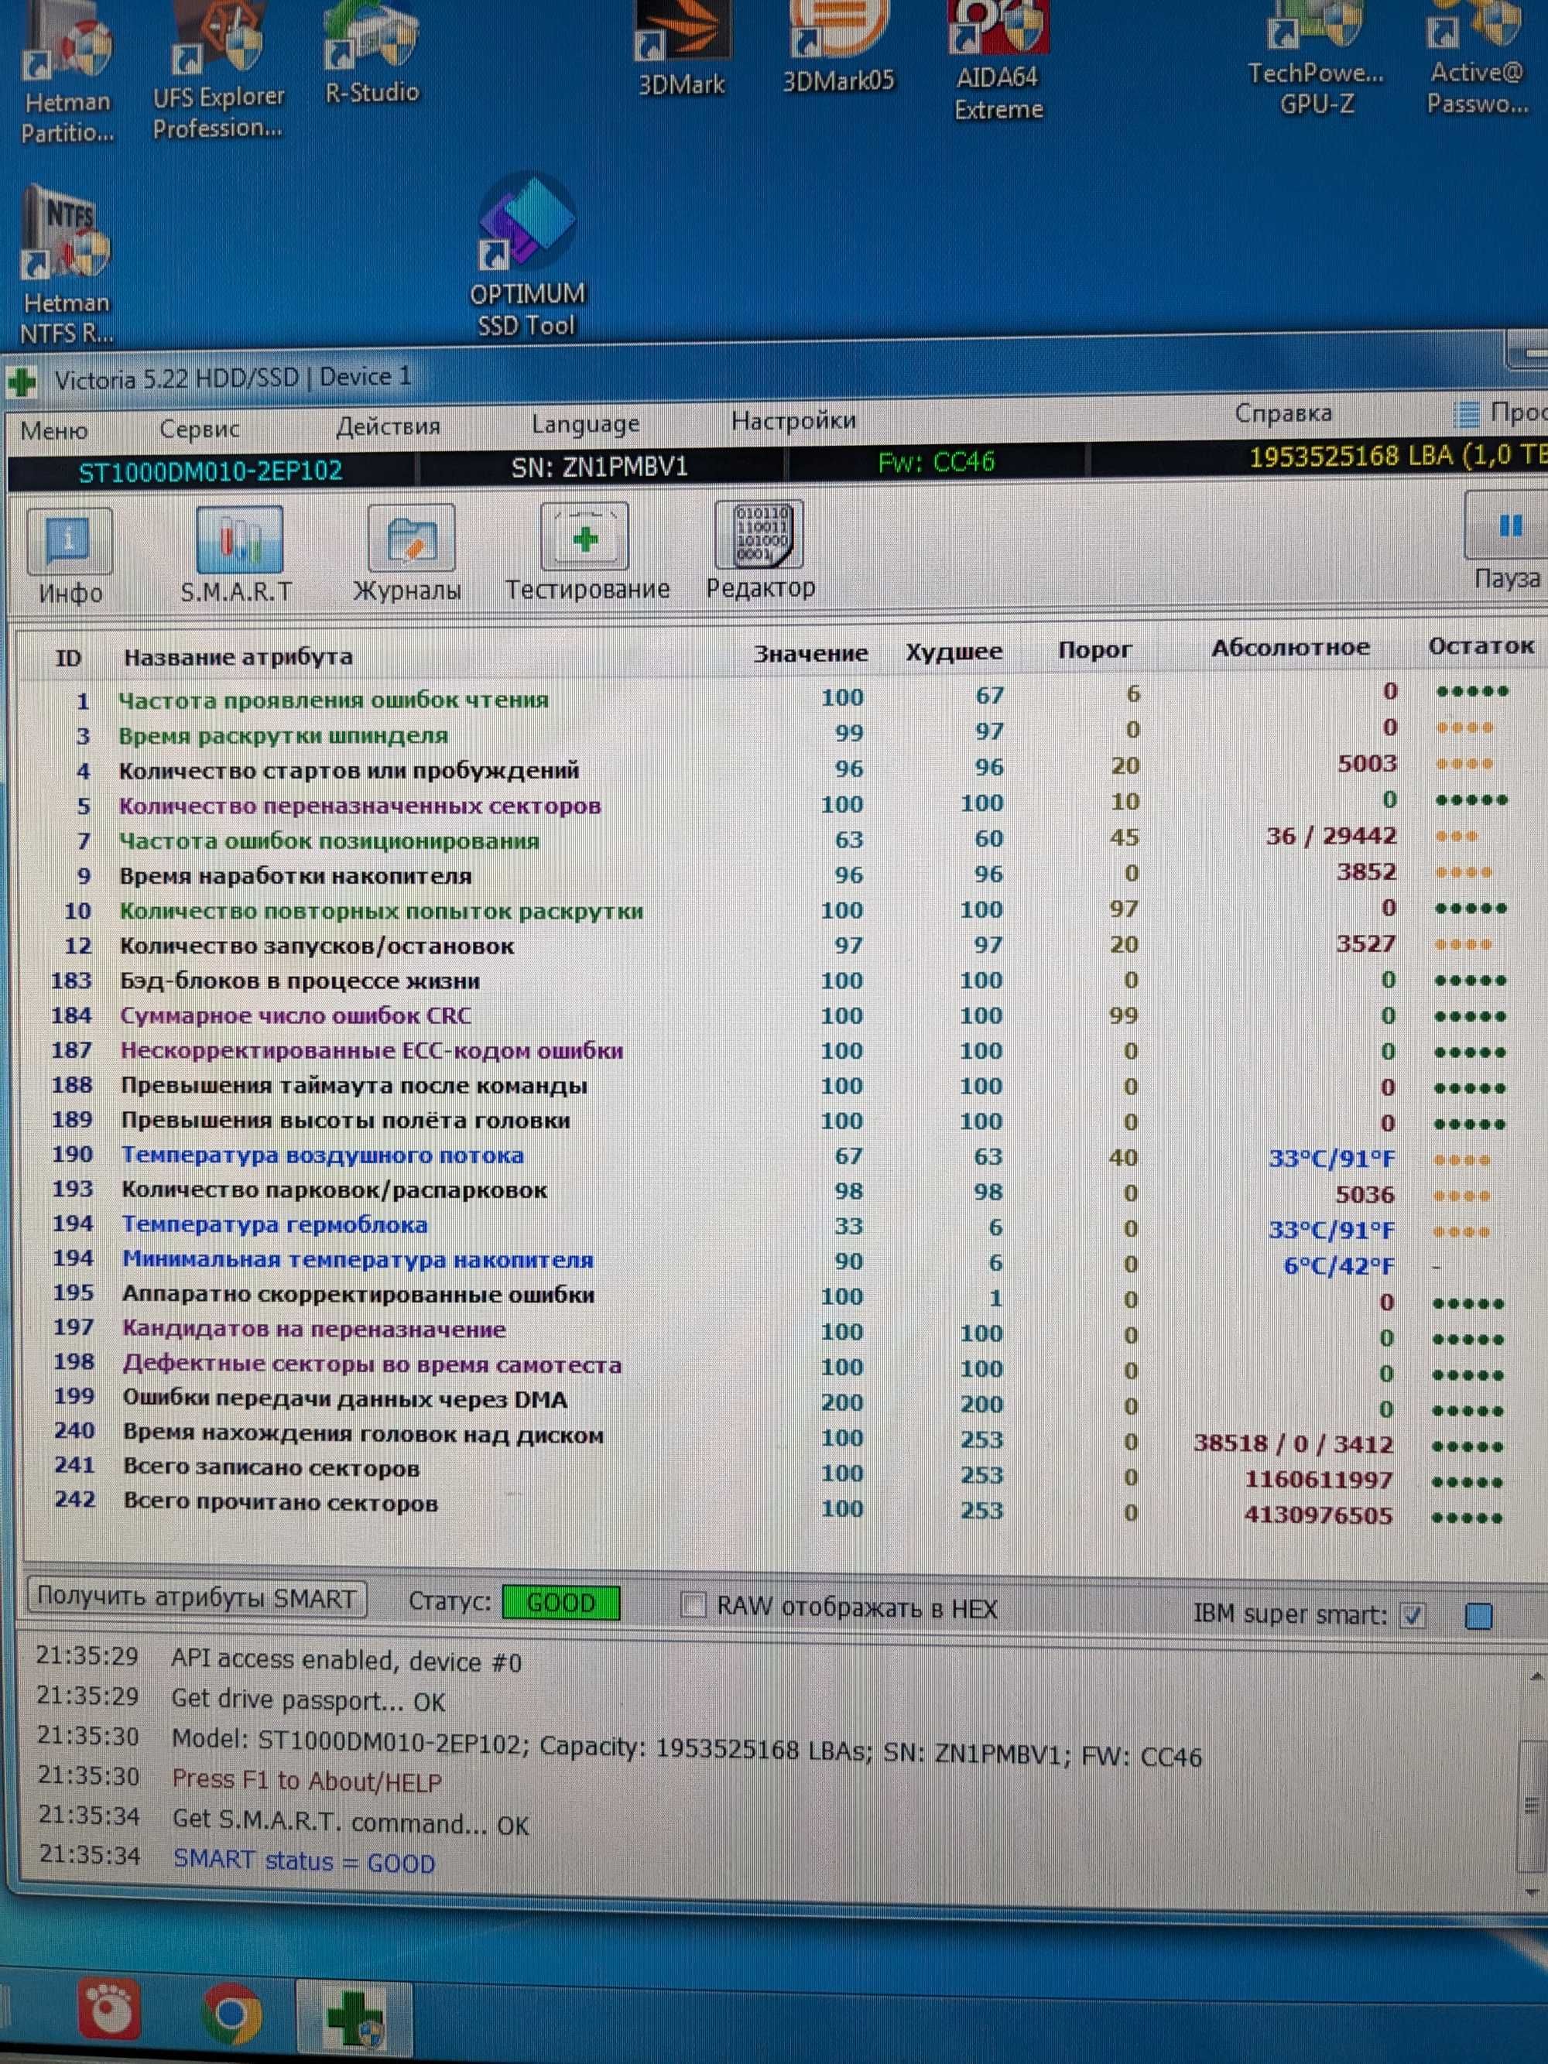The width and height of the screenshot is (1548, 2064).
Task: Click Получить атрибуты SMART button
Action: (197, 1597)
